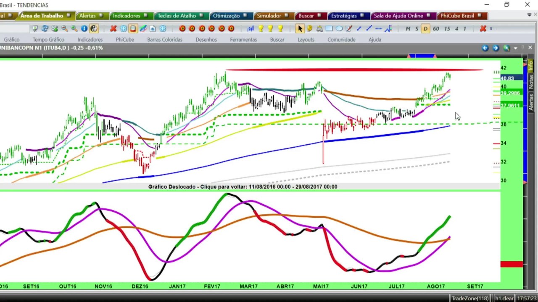Select the arrow pointer tool
This screenshot has height=302, width=538.
click(300, 29)
